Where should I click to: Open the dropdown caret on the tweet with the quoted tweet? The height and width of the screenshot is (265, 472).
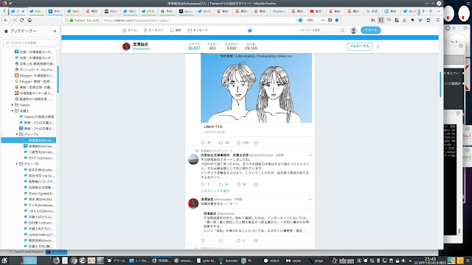click(310, 199)
